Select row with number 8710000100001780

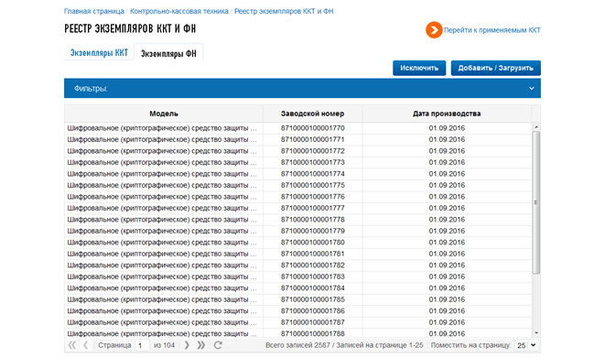(297, 243)
